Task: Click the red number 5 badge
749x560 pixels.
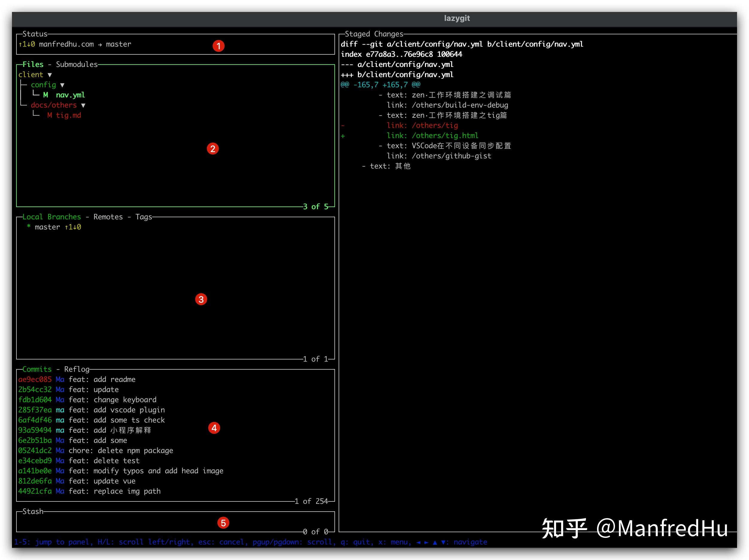Action: point(223,523)
